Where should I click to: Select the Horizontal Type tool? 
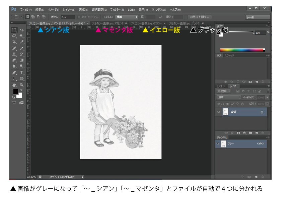(21, 73)
